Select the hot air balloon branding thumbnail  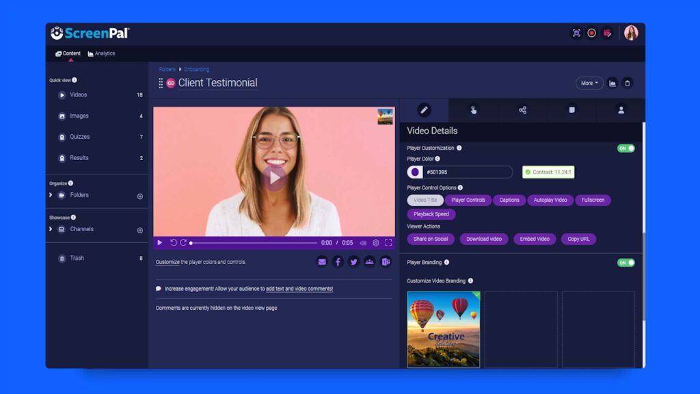click(x=443, y=330)
